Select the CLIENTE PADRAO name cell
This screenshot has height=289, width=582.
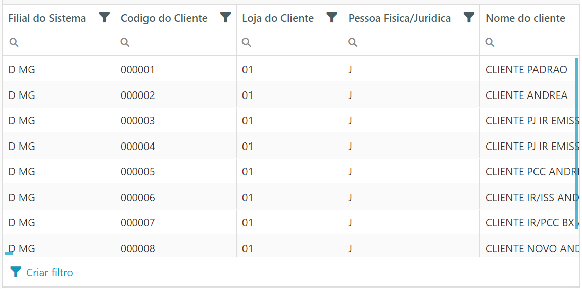tap(526, 70)
